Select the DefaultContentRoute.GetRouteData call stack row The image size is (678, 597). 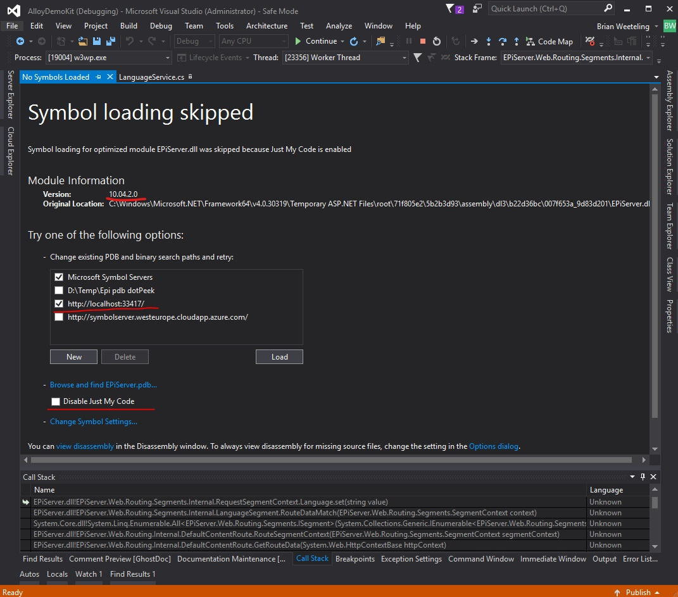[335, 545]
